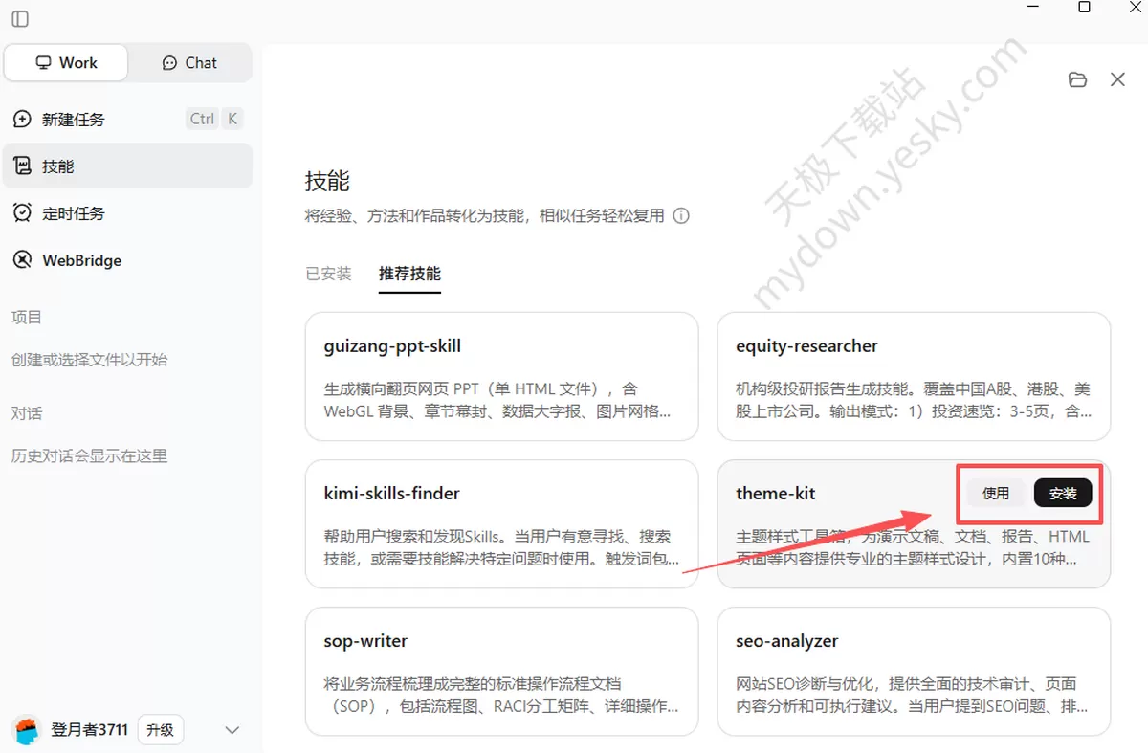Click the 项目 section label
Viewport: 1148px width, 753px height.
tap(27, 317)
